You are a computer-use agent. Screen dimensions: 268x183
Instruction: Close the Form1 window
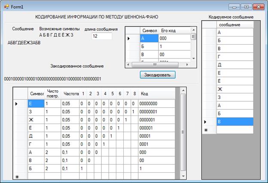point(259,7)
